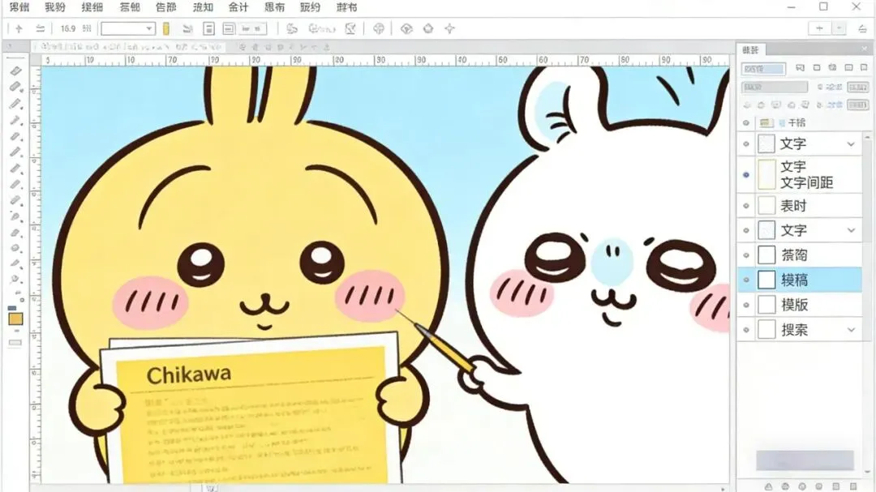Click the swap arrows icon beside the up arrow

40,28
